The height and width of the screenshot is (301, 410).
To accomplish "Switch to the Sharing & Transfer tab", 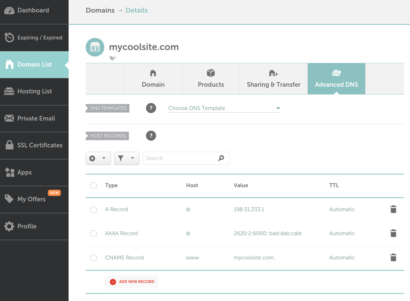I will [274, 79].
